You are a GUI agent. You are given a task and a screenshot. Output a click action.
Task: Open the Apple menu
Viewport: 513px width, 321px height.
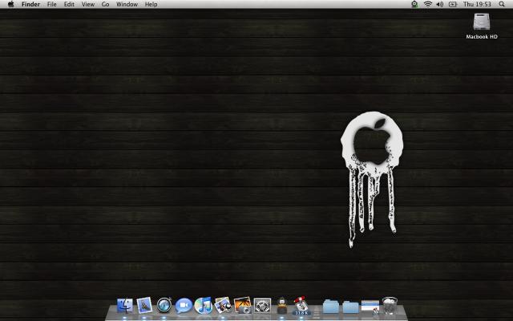click(x=10, y=4)
